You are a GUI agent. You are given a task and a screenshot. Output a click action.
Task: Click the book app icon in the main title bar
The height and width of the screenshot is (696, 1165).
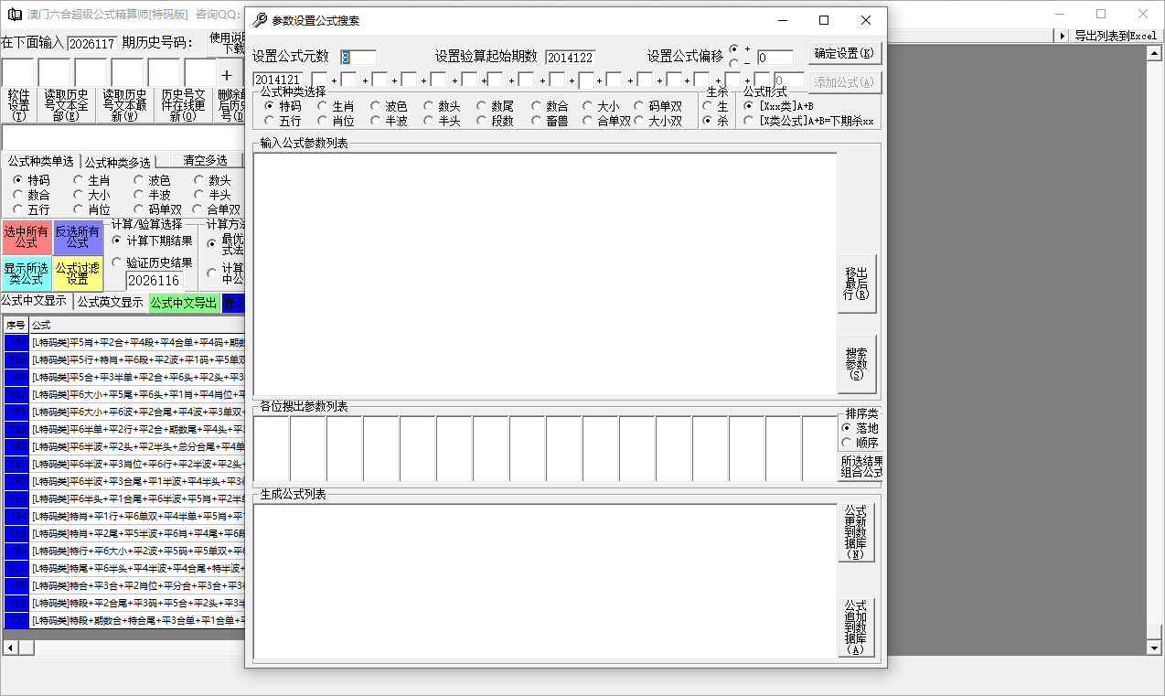click(14, 15)
